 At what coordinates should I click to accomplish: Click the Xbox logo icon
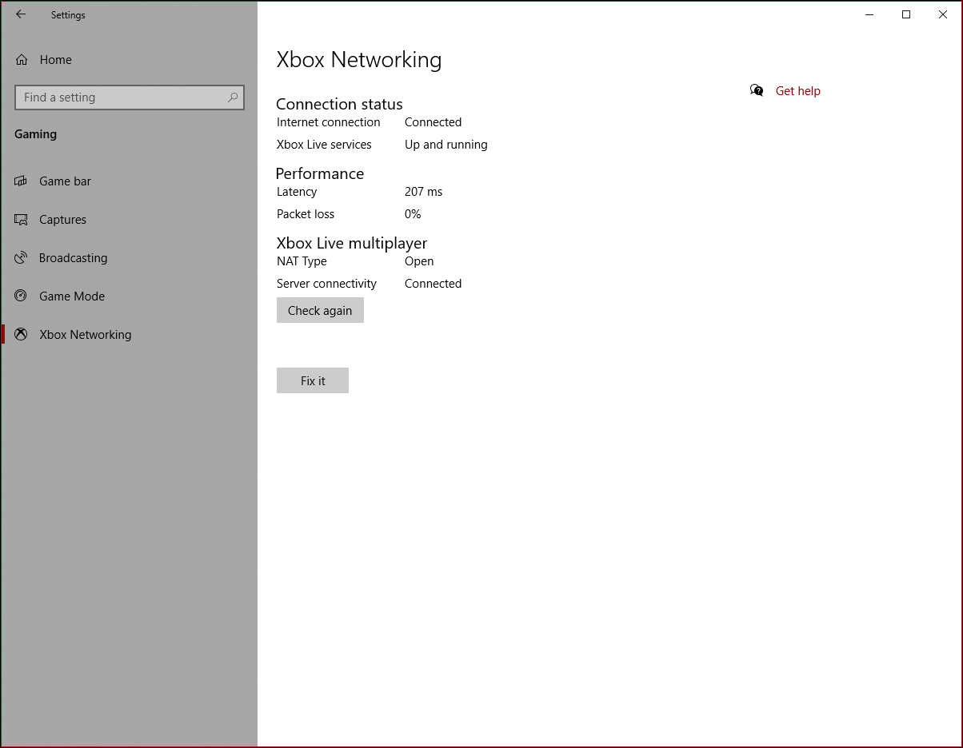(x=22, y=335)
